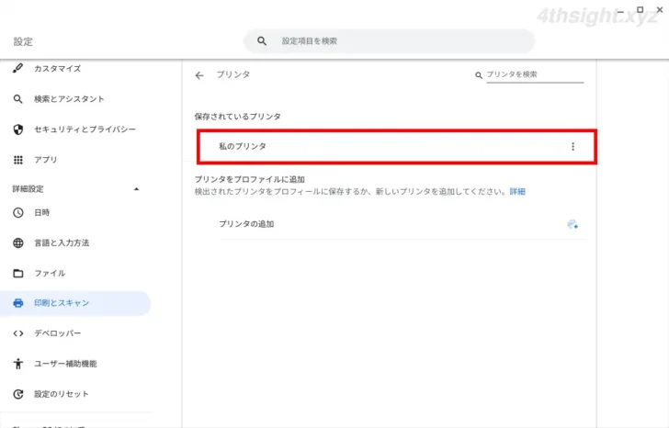Click the プリンタの追加 label
Screen dimensions: 669x428
(246, 224)
